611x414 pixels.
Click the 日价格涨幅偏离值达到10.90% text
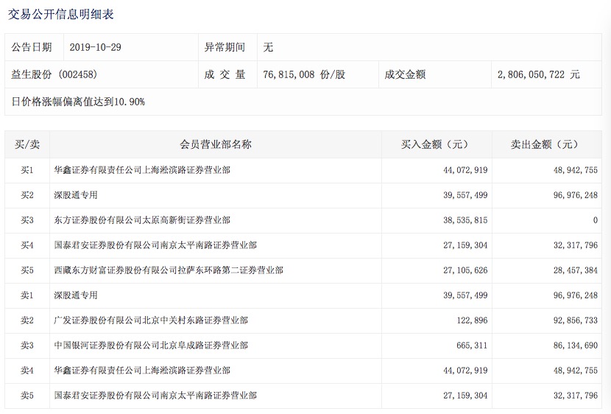[x=78, y=102]
